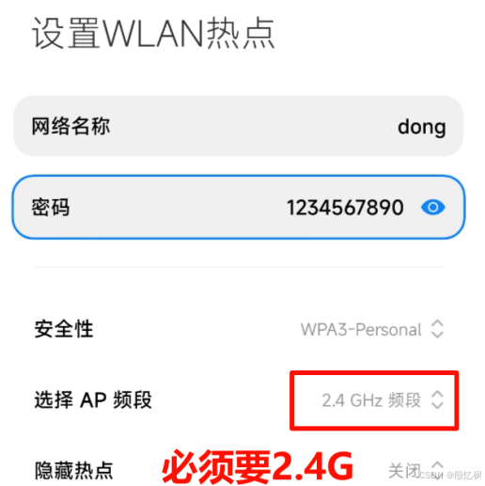
Task: Select the 选择 AP 频段 row label
Action: tap(93, 400)
